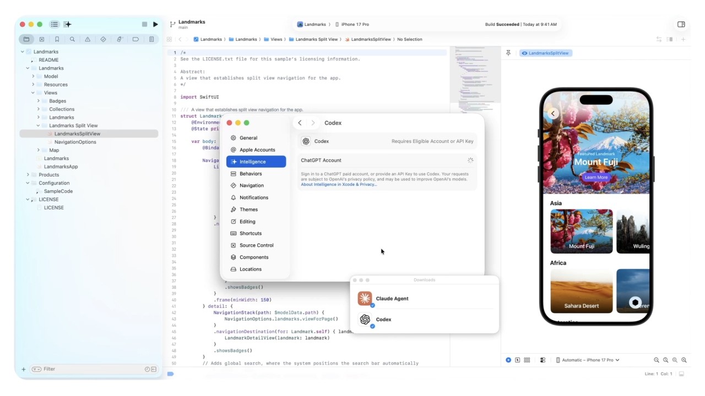Viewport: 705px width, 396px height.
Task: Open Locations settings pane
Action: click(256, 269)
